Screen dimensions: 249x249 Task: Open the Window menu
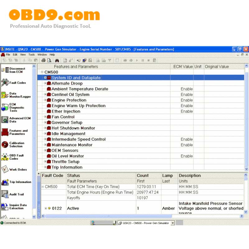(x=42, y=55)
